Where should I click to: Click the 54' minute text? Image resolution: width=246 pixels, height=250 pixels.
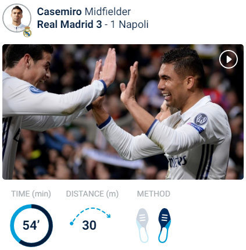click(31, 225)
